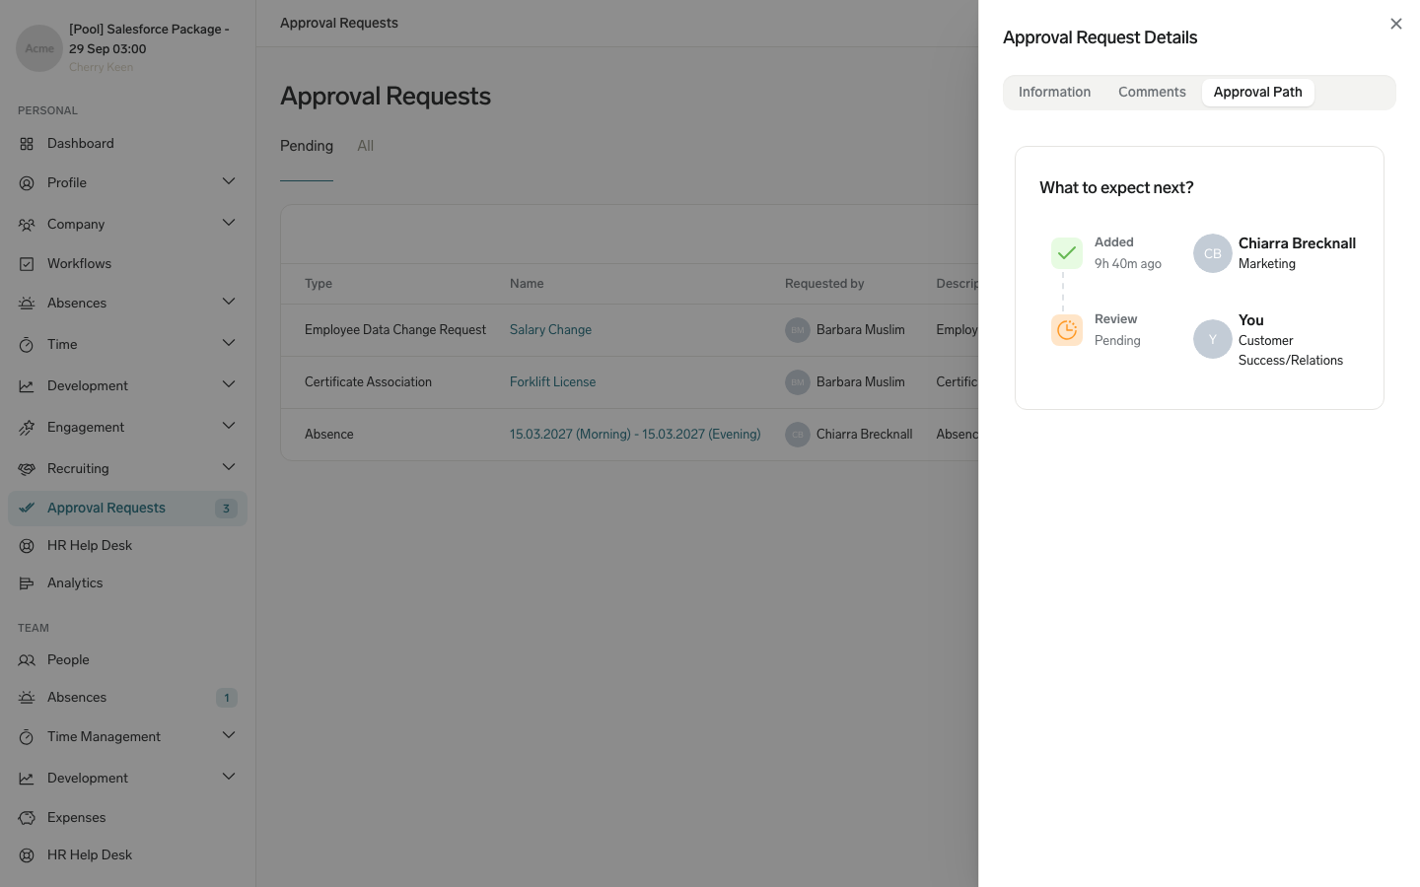Viewport: 1420px width, 887px height.
Task: Click the Analytics bar chart icon
Action: click(x=27, y=583)
